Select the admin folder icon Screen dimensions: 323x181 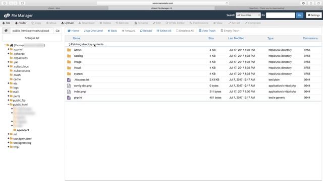tap(69, 50)
